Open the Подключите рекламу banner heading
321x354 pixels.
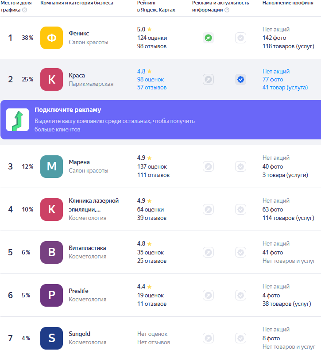(x=68, y=110)
